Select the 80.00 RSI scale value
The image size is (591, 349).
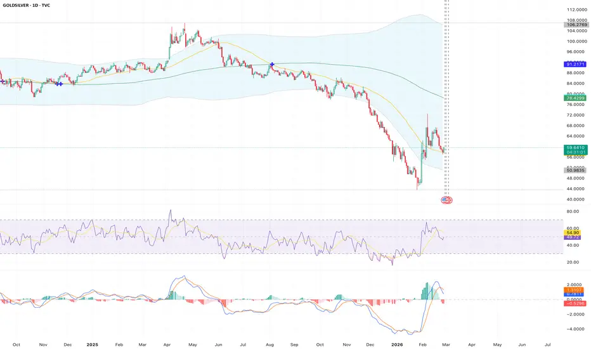click(x=573, y=211)
